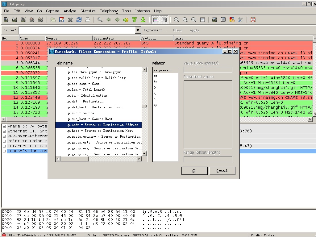Image resolution: width=316 pixels, height=237 pixels.
Task: Cancel the Filter Expression dialog
Action: tap(222, 171)
